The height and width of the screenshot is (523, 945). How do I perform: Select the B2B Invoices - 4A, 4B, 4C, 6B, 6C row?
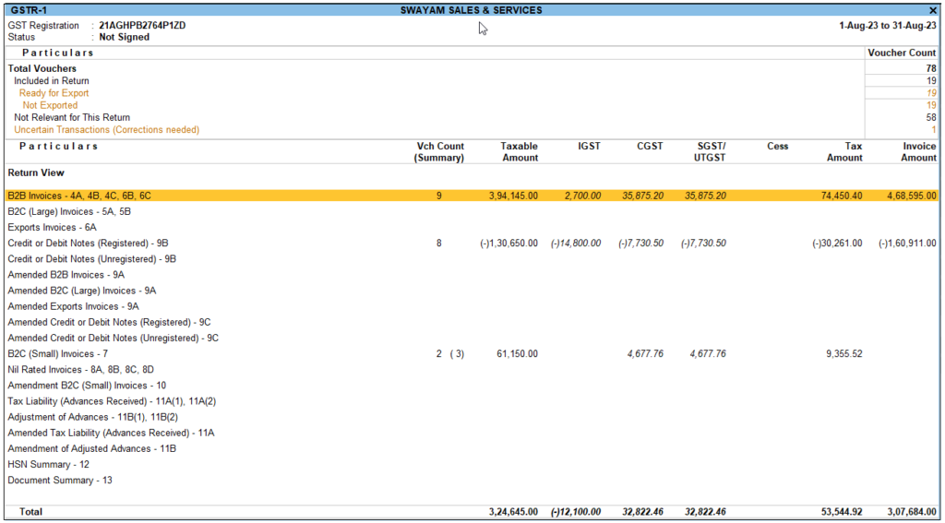[472, 196]
